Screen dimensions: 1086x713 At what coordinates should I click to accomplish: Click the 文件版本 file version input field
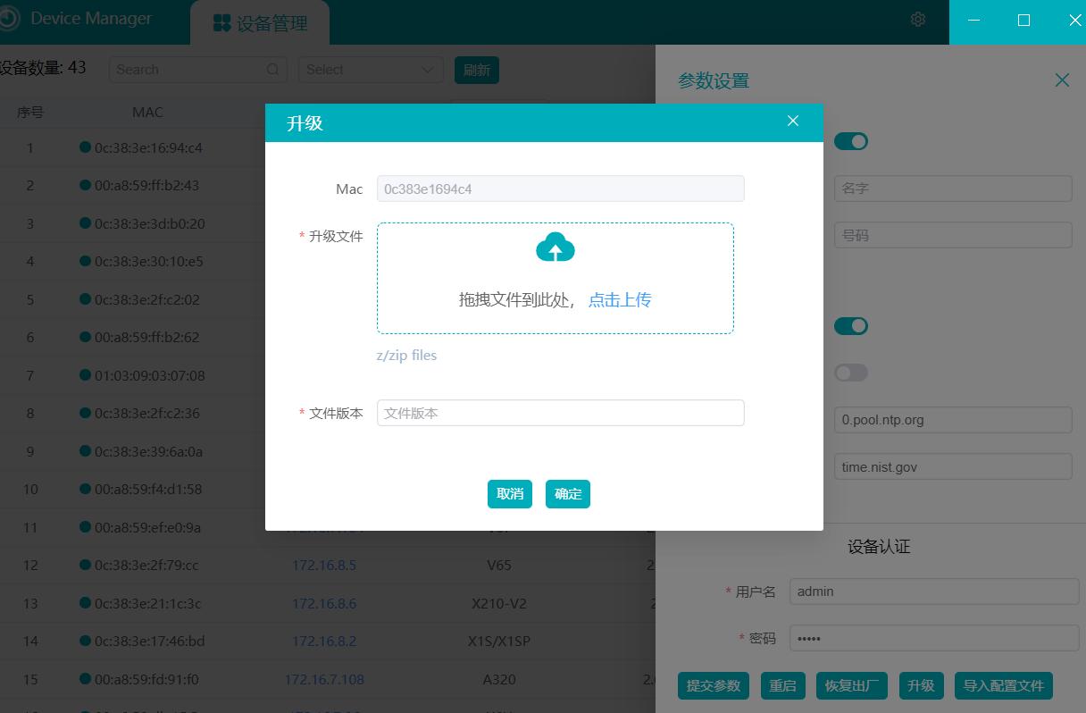[560, 412]
